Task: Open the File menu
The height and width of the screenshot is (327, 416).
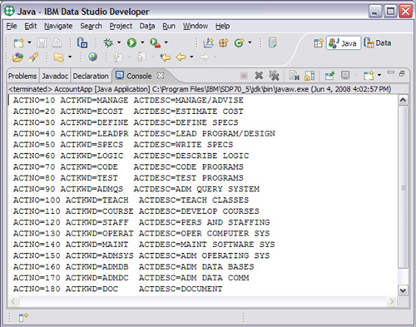Action: coord(12,26)
